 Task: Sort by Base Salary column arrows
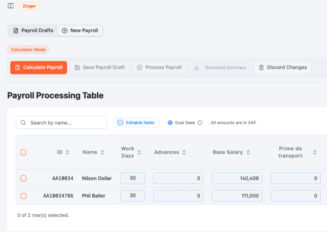248,152
